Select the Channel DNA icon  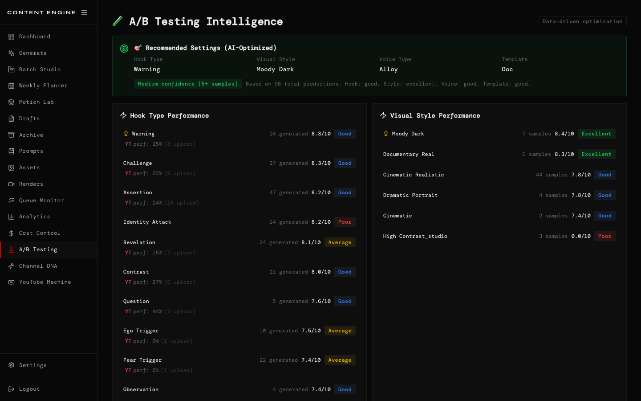point(11,266)
